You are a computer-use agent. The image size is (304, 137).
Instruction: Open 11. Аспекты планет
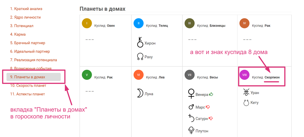click(27, 94)
